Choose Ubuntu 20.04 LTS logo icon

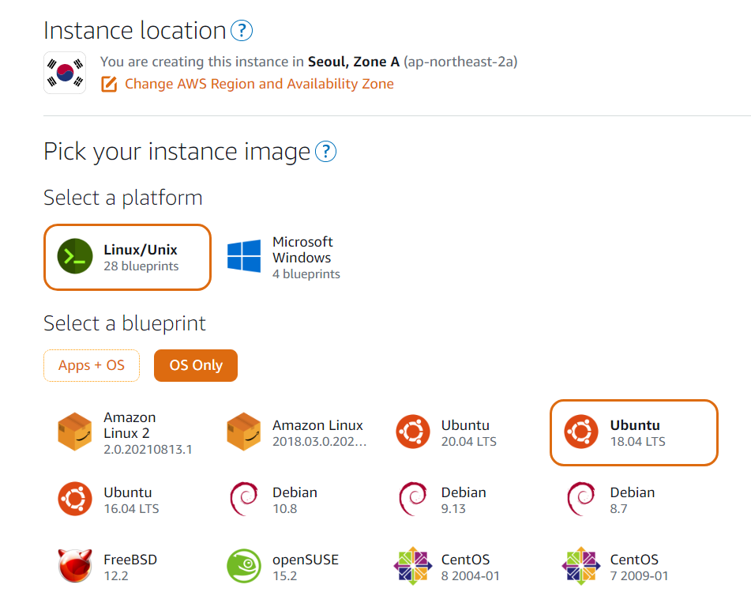click(413, 432)
